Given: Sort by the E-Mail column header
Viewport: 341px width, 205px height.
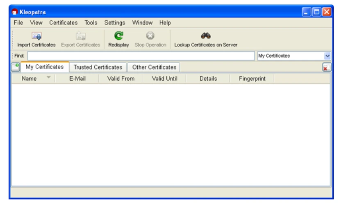Looking at the screenshot, I should pos(77,79).
